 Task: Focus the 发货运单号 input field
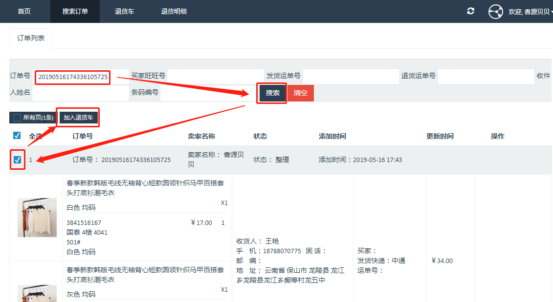point(351,77)
